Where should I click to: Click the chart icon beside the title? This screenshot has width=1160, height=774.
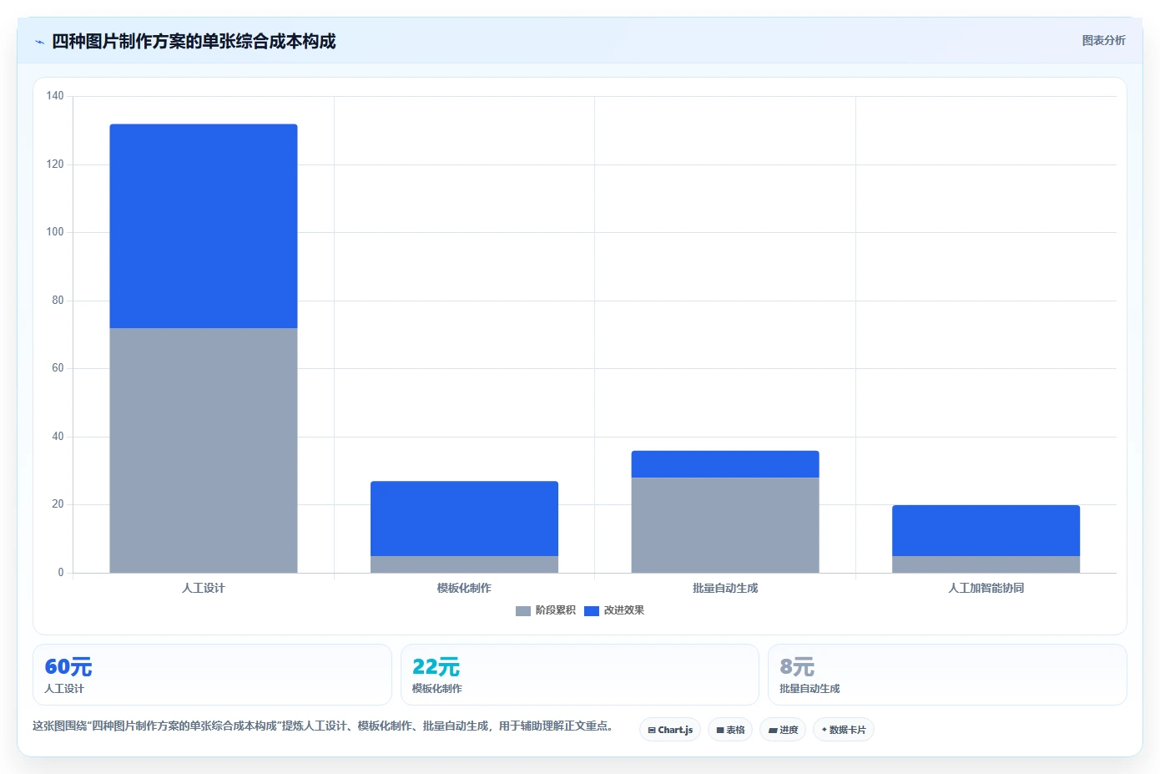pyautogui.click(x=39, y=42)
